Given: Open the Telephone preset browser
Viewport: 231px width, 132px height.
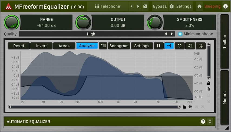Looking at the screenshot, I should [107, 6].
